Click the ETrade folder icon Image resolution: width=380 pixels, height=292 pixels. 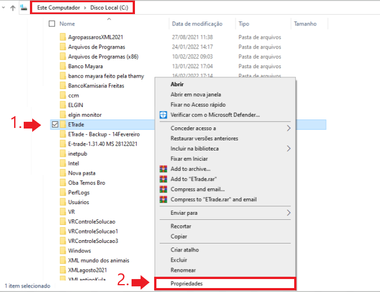pyautogui.click(x=63, y=125)
